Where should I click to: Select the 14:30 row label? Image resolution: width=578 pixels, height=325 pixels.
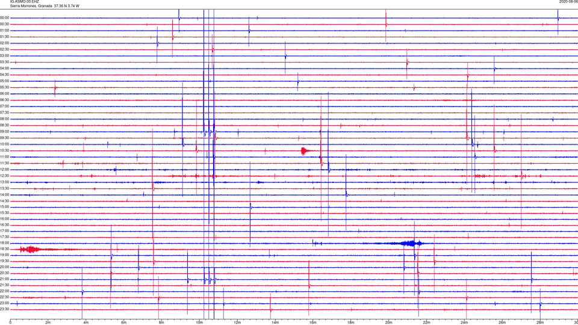click(x=5, y=201)
